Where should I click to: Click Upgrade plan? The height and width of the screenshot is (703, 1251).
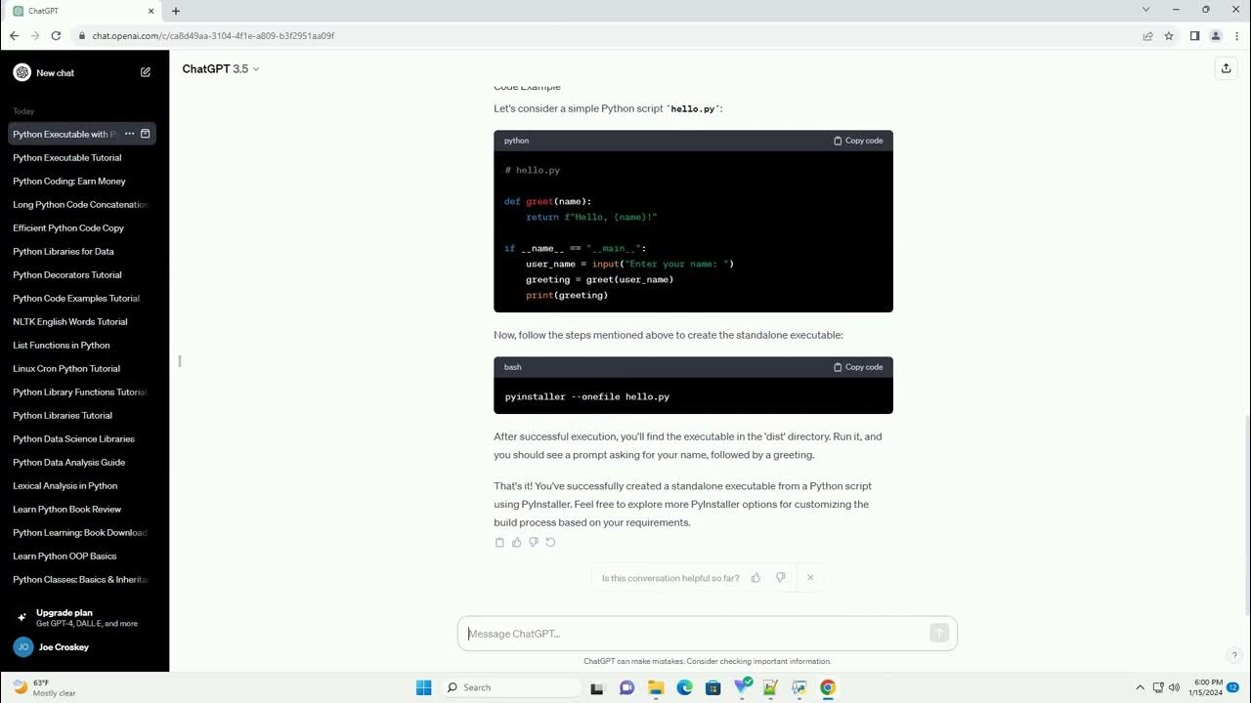[84, 617]
